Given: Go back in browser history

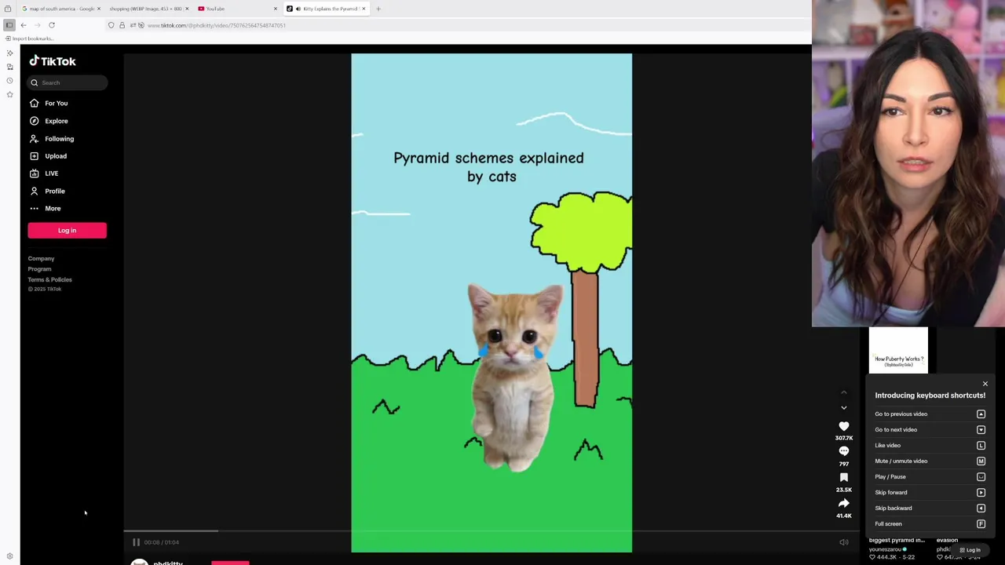Looking at the screenshot, I should (x=24, y=25).
